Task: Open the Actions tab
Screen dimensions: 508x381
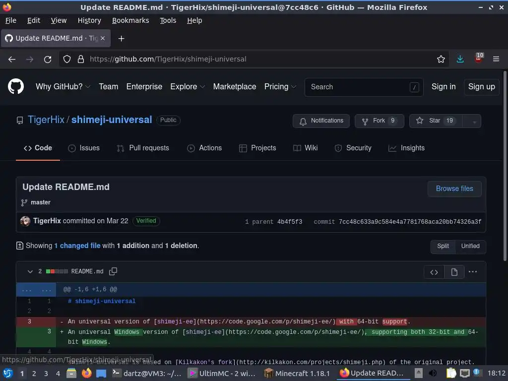Action: pos(204,148)
